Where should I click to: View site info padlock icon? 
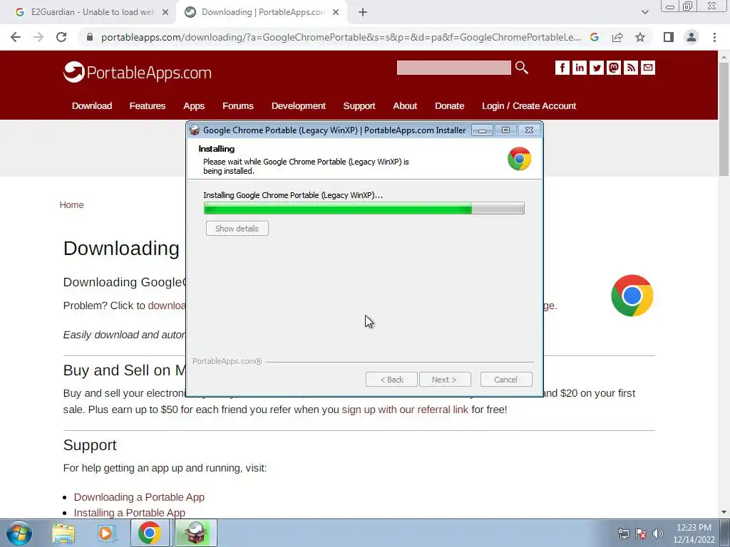90,37
